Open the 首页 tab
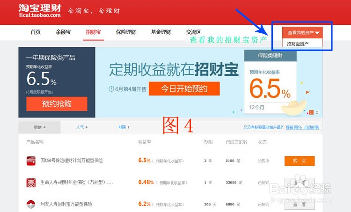The width and height of the screenshot is (351, 212). pyautogui.click(x=36, y=32)
